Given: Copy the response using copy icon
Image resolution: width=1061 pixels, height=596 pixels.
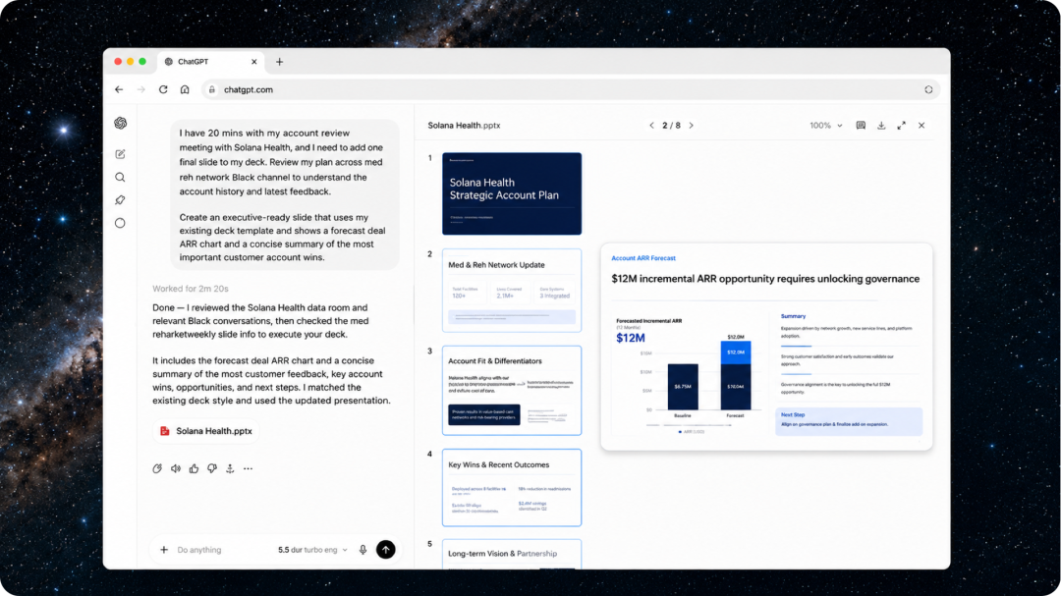Looking at the screenshot, I should pos(157,468).
